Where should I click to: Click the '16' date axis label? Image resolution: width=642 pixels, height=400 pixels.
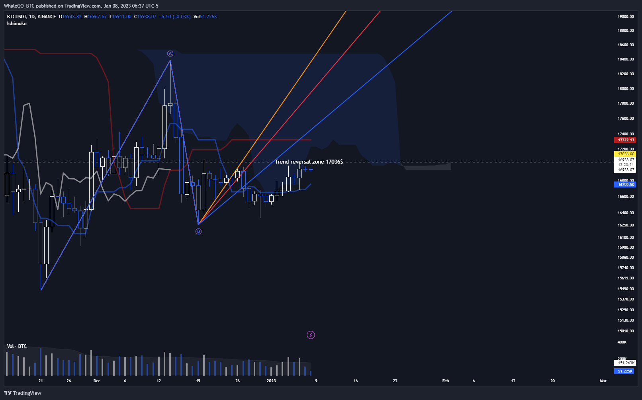[356, 381]
